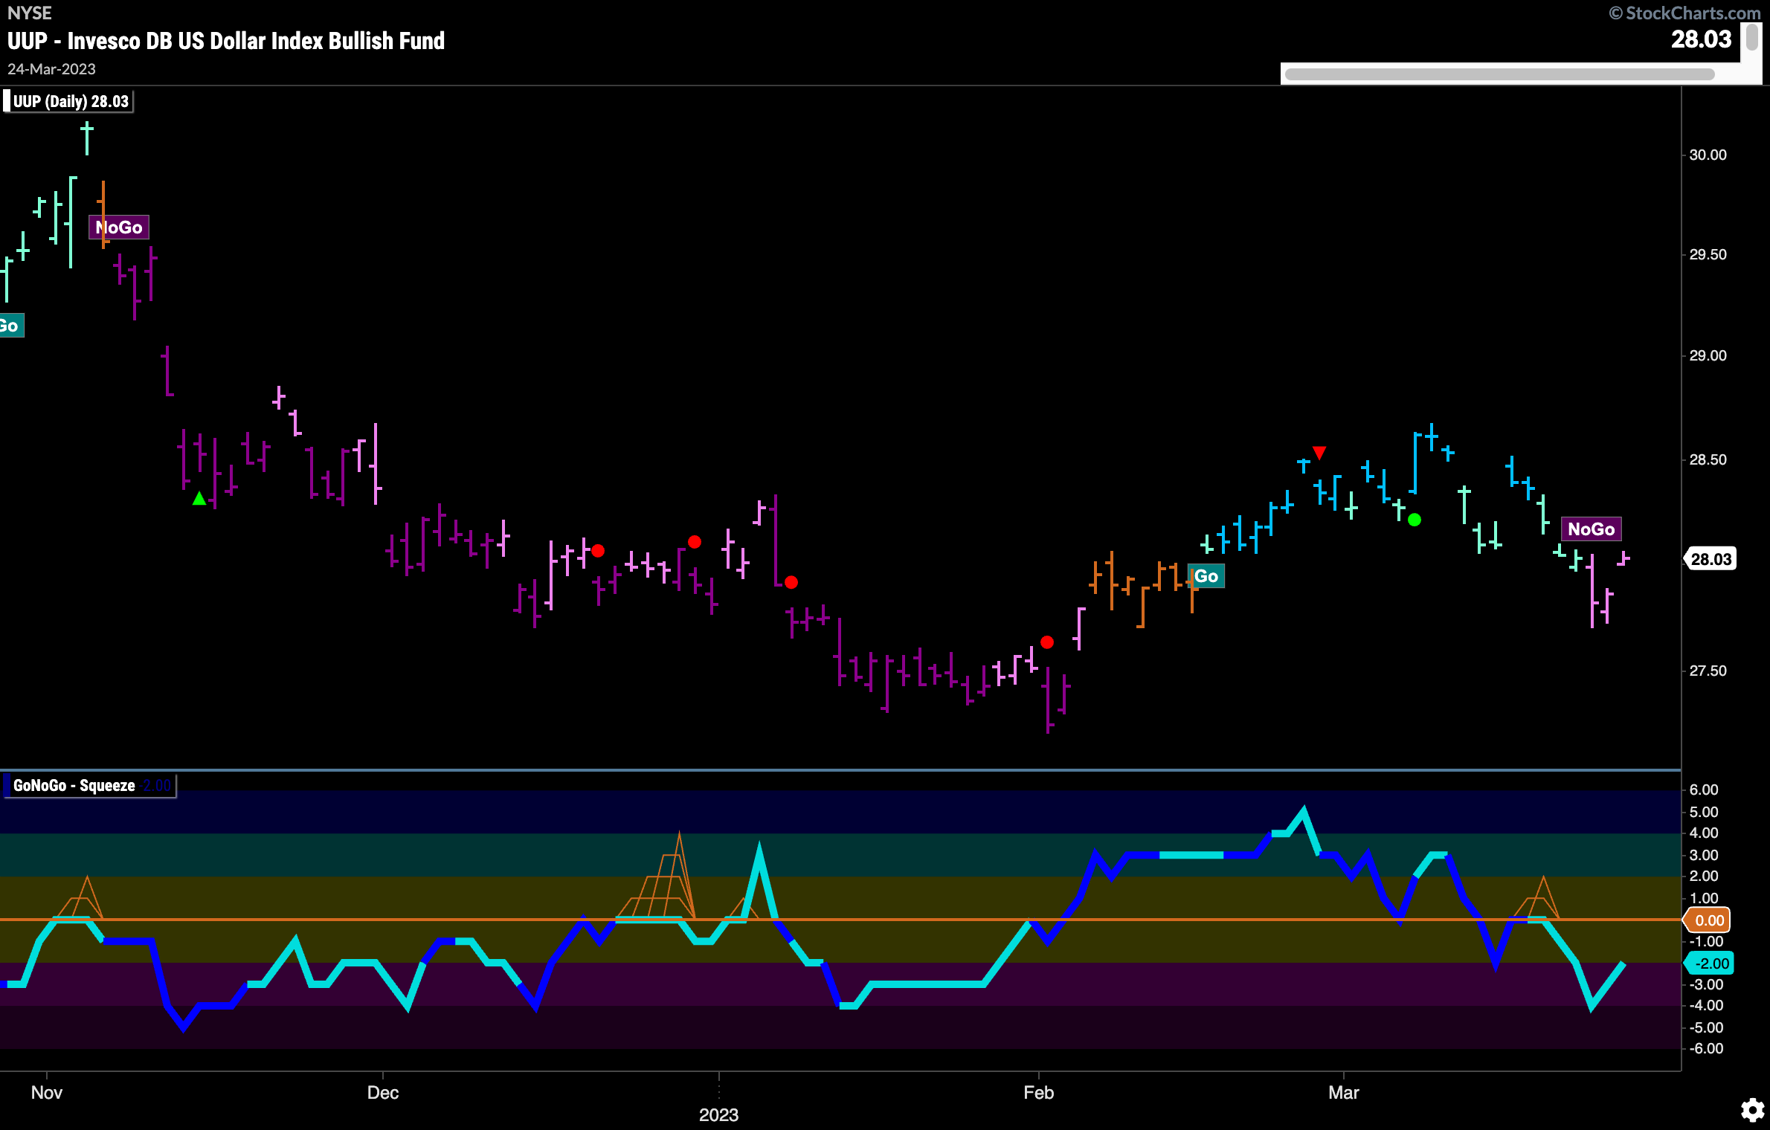Click the cyan -2.00 oscillator value tag

click(x=1709, y=963)
